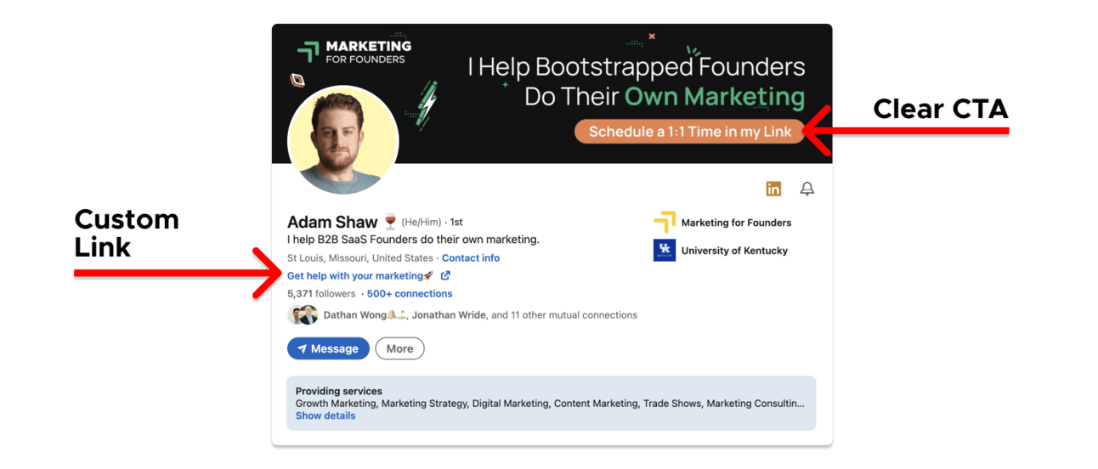The height and width of the screenshot is (469, 1098).
Task: Expand Show details in Providing services
Action: pos(325,416)
